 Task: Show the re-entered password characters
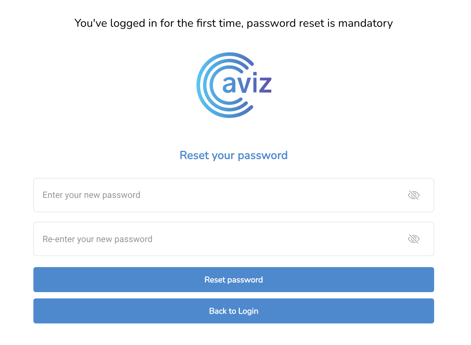coord(414,239)
